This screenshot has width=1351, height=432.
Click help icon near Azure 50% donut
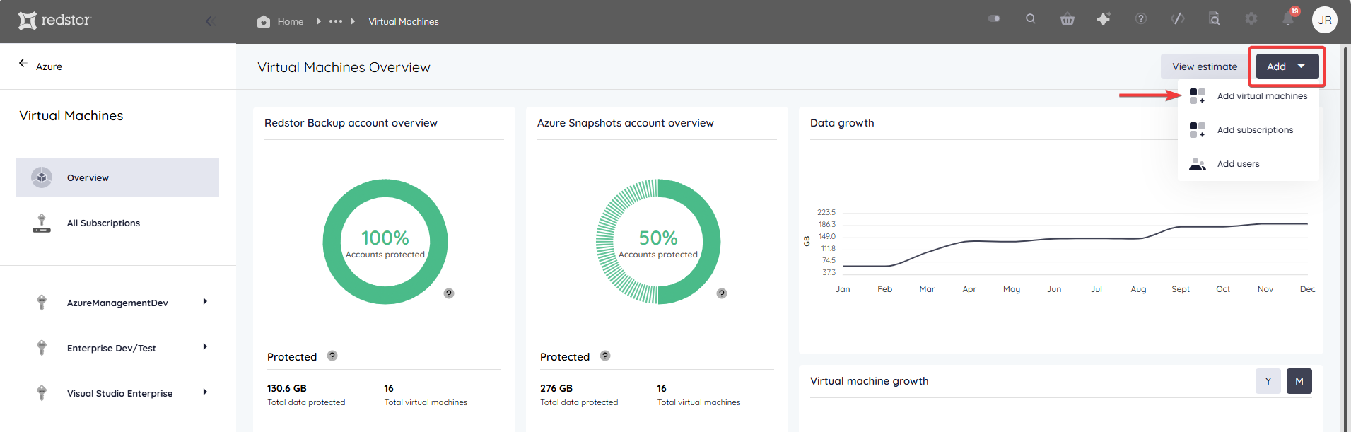pos(722,293)
